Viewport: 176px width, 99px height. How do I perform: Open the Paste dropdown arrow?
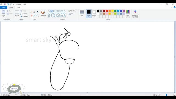pos(3,17)
